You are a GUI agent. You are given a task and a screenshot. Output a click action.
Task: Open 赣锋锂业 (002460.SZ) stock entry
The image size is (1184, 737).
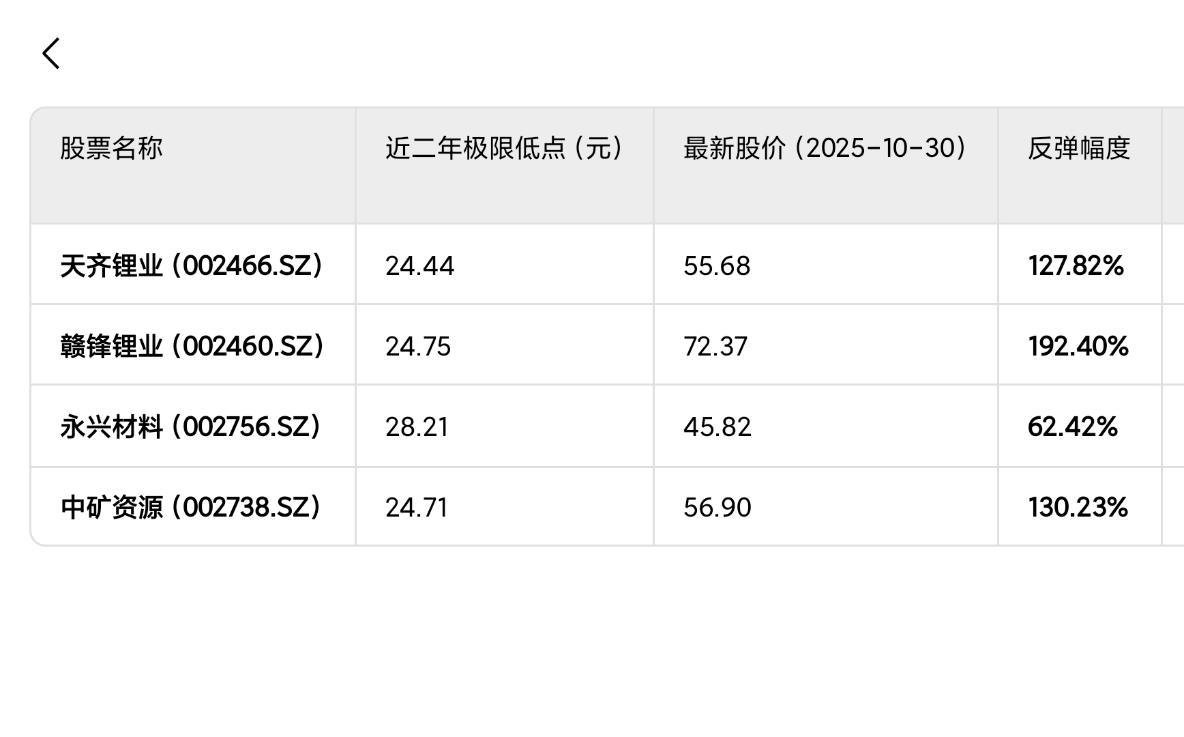[192, 346]
